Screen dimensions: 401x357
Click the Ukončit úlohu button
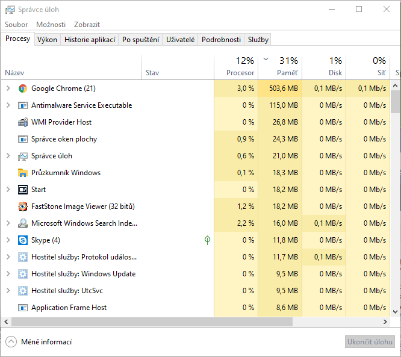tap(370, 342)
